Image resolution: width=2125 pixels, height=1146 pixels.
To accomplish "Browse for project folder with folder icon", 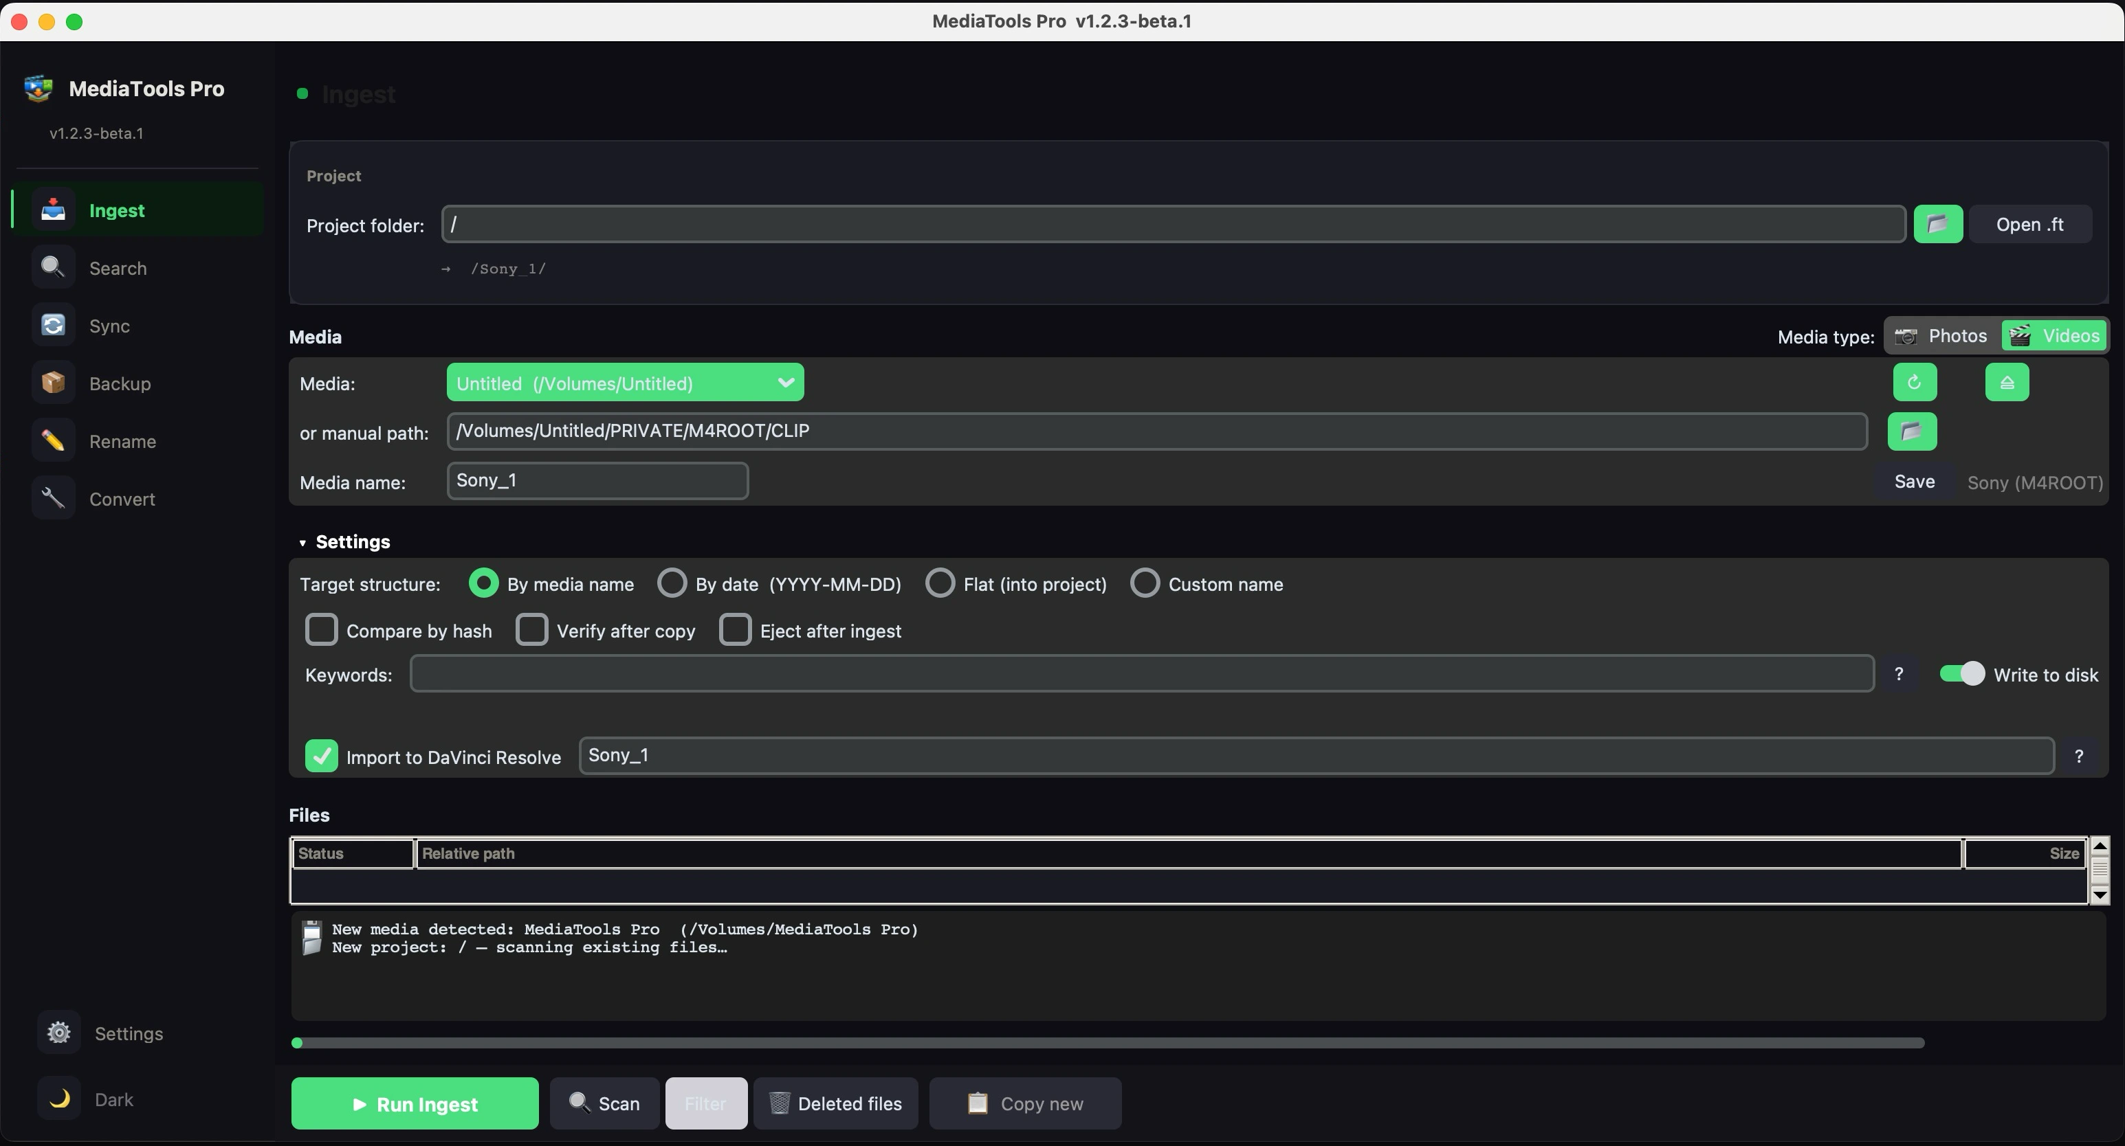I will pos(1938,224).
